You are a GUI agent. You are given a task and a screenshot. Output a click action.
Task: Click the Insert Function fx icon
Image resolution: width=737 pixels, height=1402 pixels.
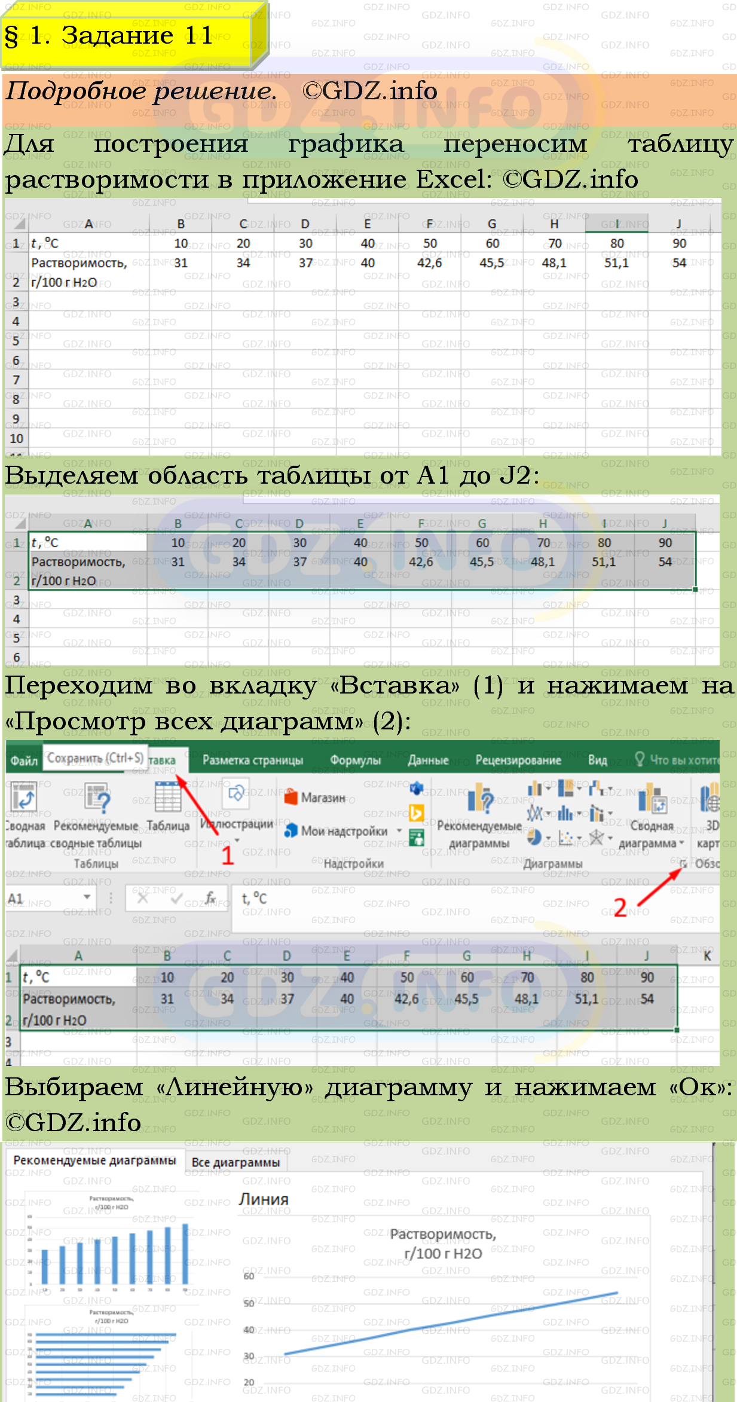(210, 898)
